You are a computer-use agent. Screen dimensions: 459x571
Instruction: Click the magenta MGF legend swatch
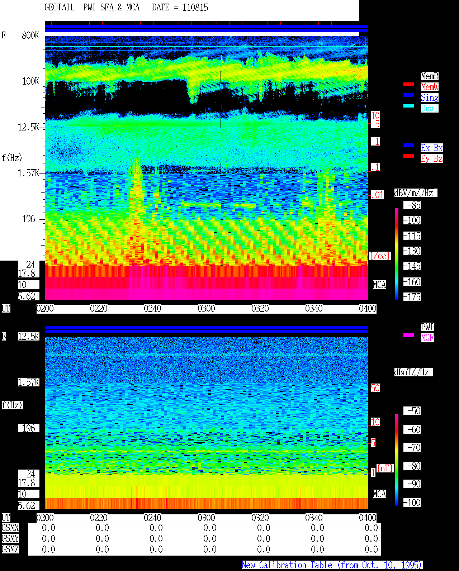(409, 335)
